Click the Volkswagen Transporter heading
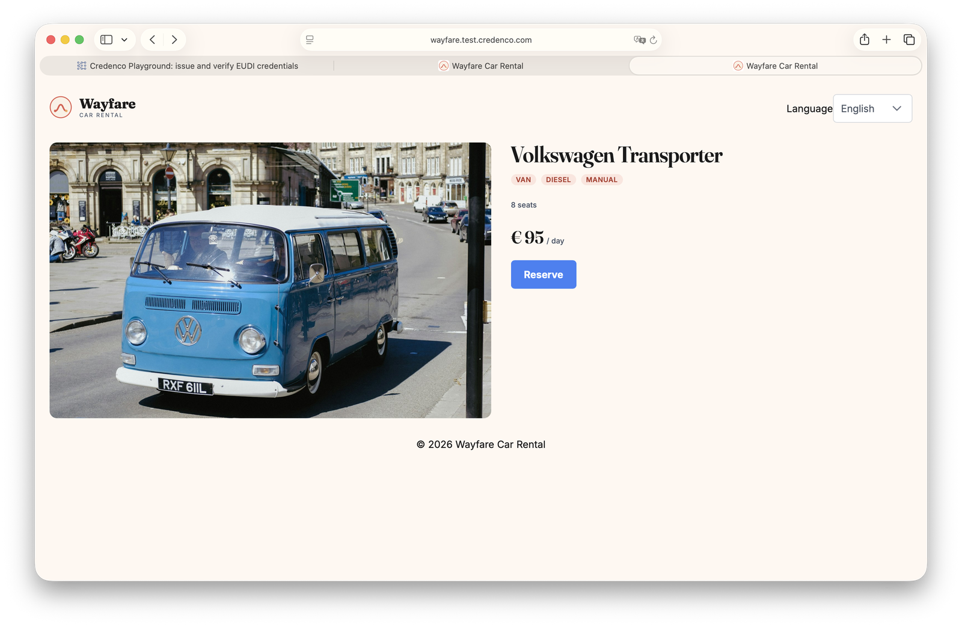 [616, 155]
